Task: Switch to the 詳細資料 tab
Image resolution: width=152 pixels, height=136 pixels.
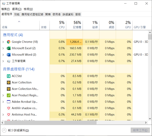Action: tap(68, 14)
